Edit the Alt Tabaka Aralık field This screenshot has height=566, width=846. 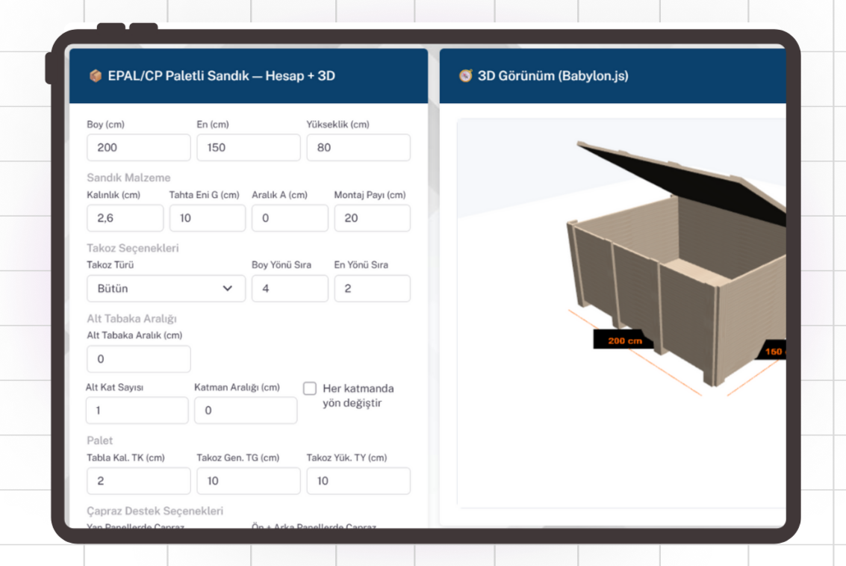click(x=138, y=359)
